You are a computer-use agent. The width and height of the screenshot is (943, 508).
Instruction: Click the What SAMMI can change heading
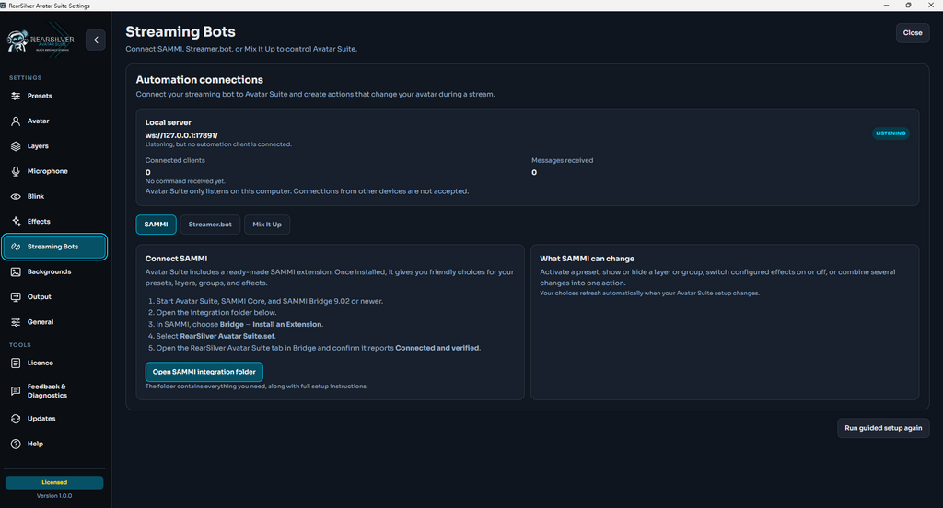[x=587, y=259]
